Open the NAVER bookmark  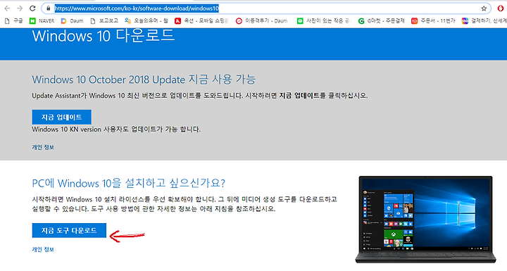[x=42, y=20]
